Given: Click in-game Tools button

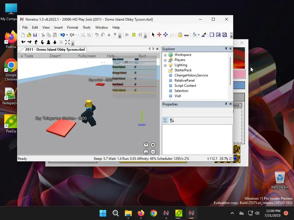Looking at the screenshot, I should [x=27, y=56].
